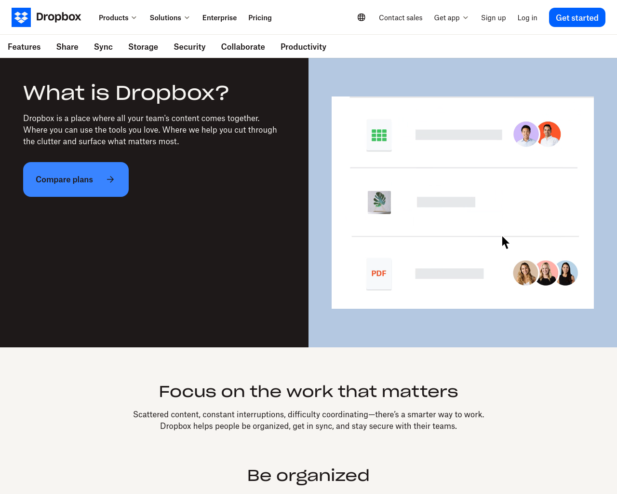Open the Get app dropdown
The height and width of the screenshot is (494, 617).
pyautogui.click(x=451, y=18)
